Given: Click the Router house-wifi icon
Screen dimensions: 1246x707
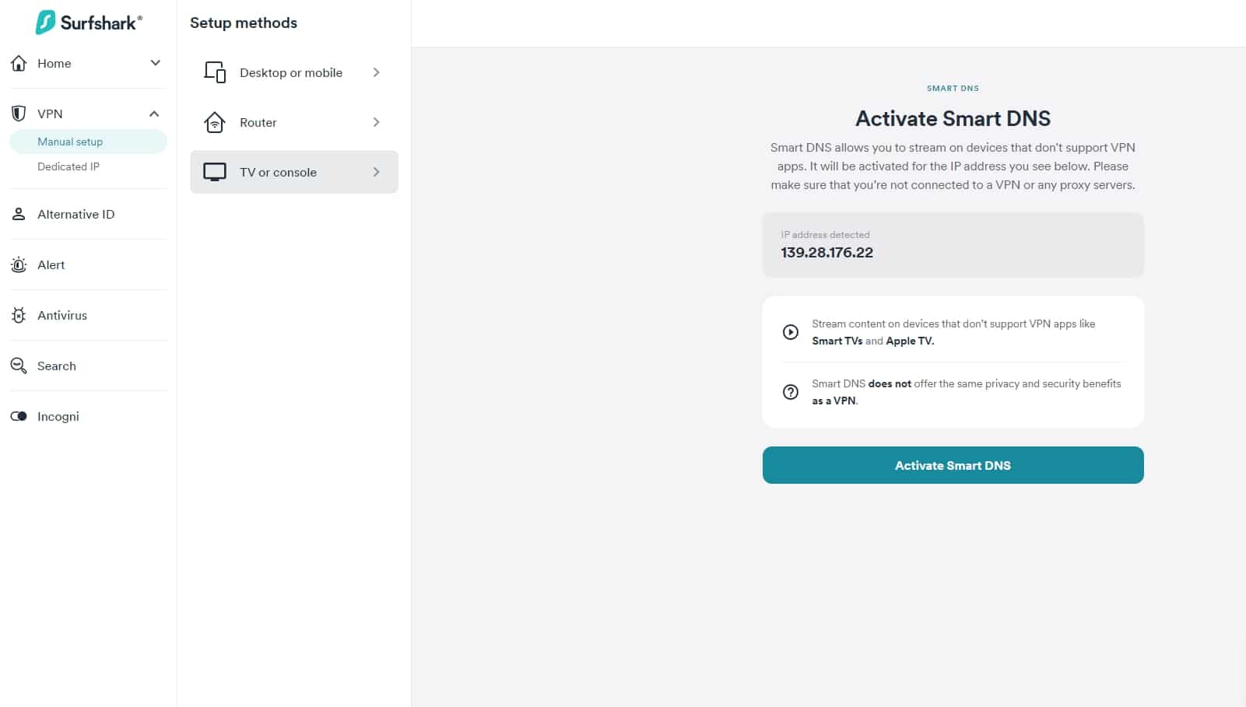Looking at the screenshot, I should [x=215, y=122].
